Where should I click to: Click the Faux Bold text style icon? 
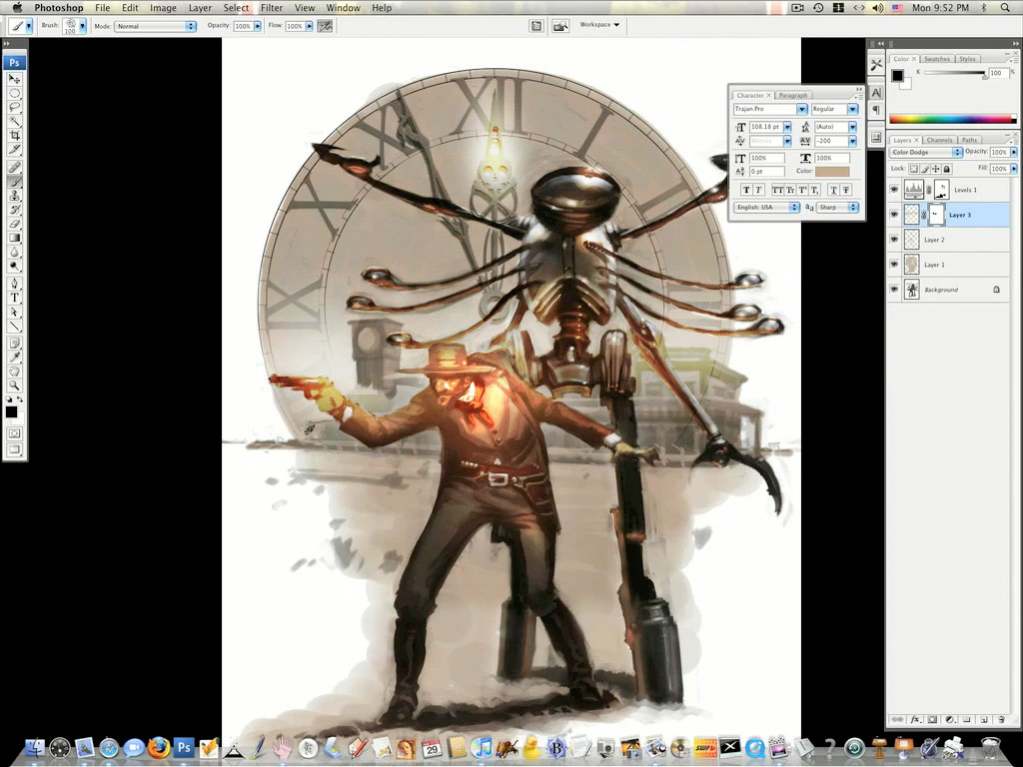[745, 190]
